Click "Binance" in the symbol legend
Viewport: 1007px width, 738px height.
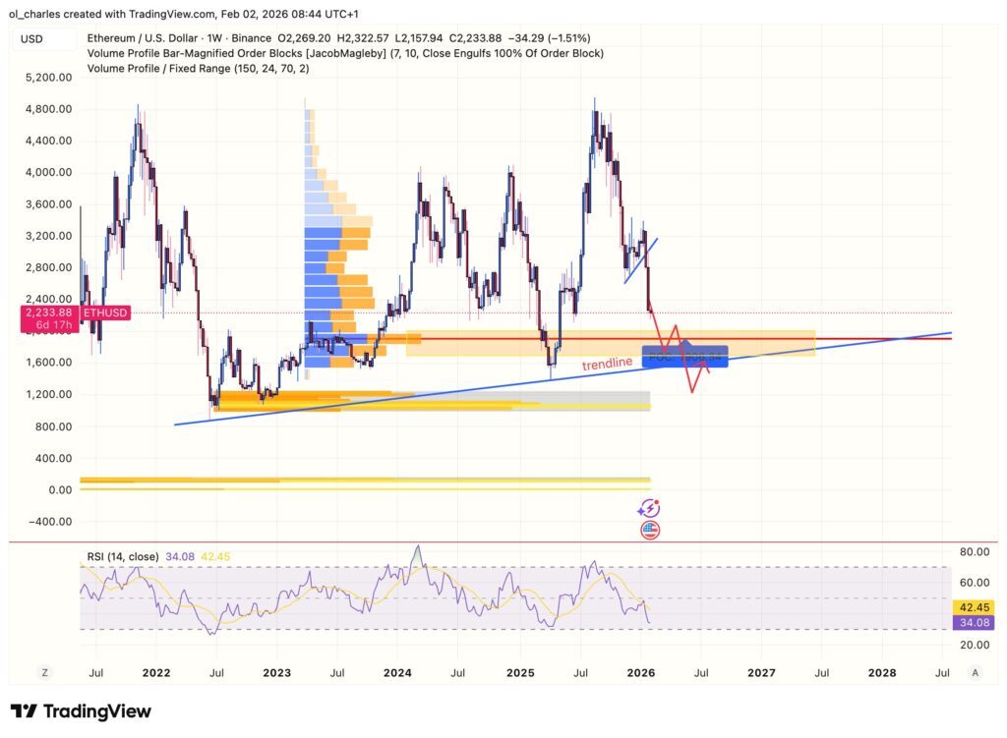coord(248,38)
